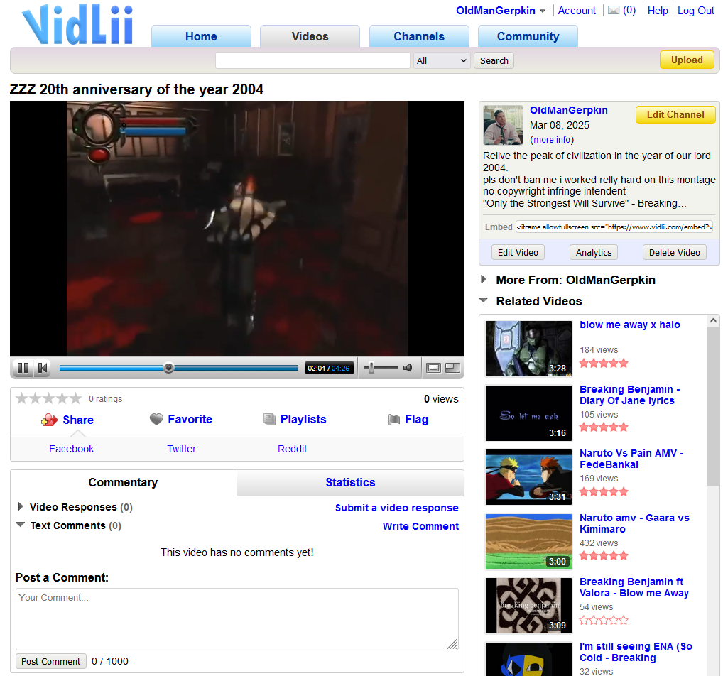Click the Your Comment text area
The image size is (723, 676).
tap(237, 618)
